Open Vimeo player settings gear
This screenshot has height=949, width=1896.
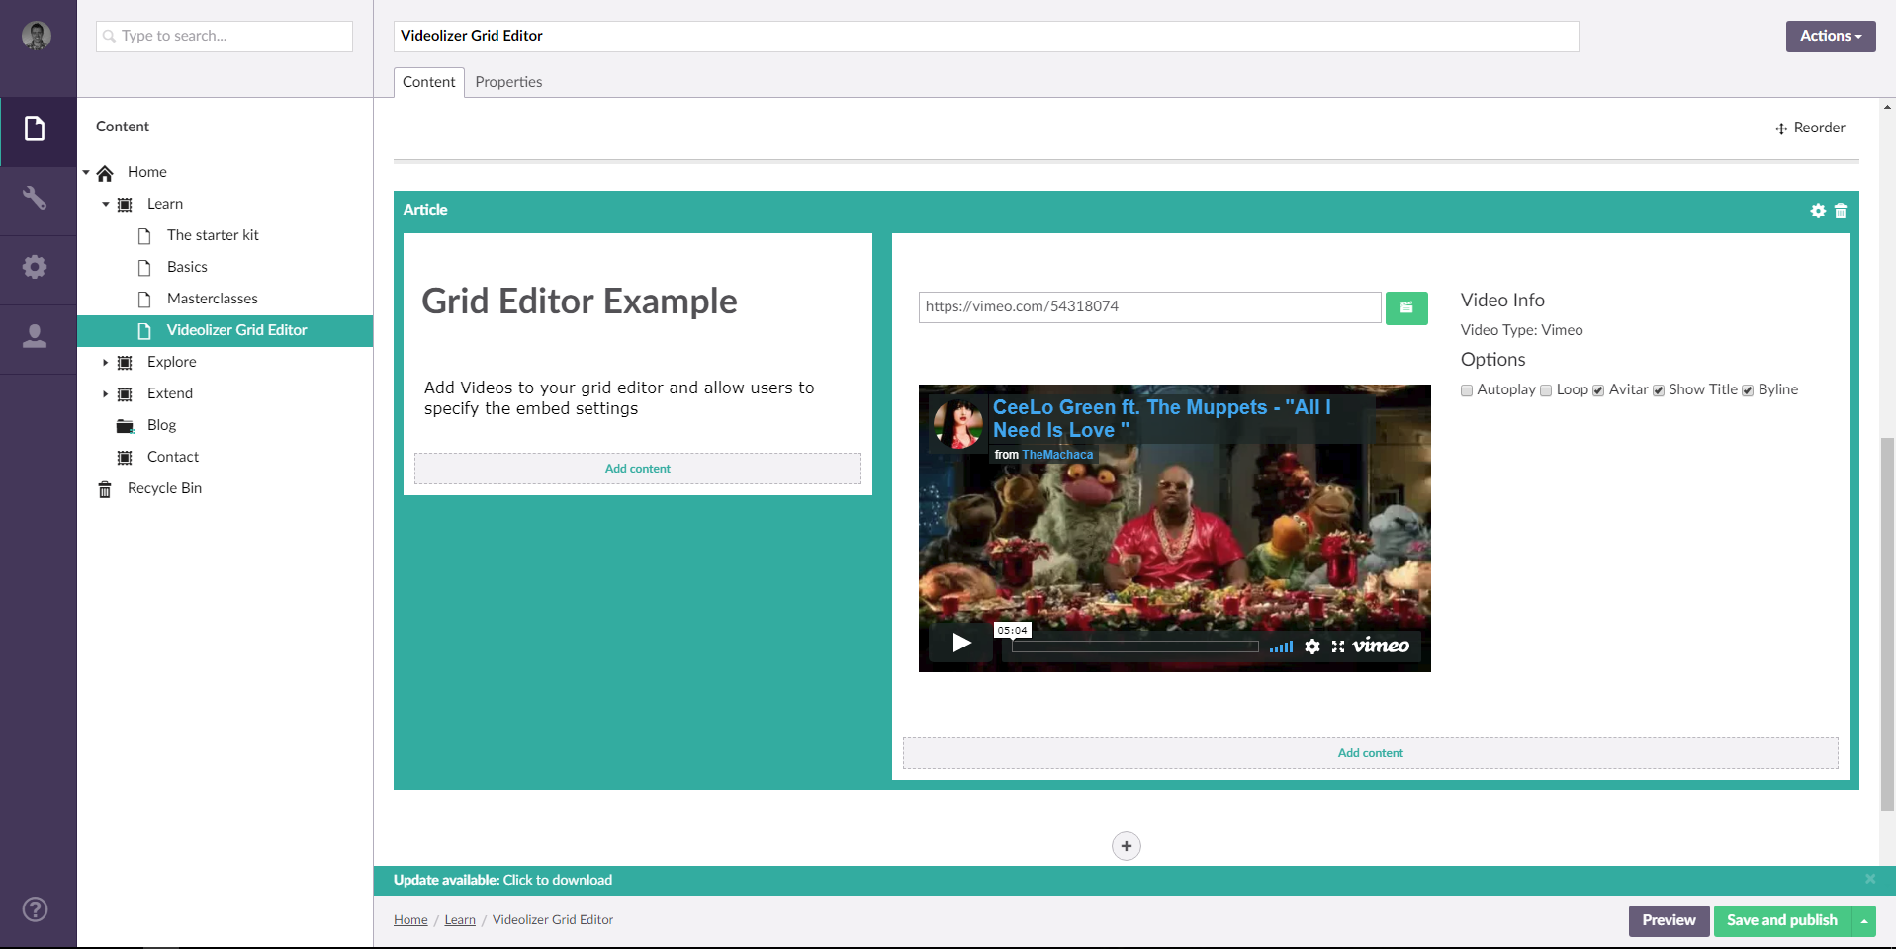1312,647
